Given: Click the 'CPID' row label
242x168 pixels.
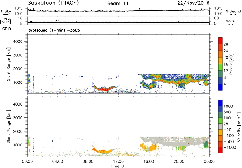Looking at the screenshot, I should click(7, 29).
